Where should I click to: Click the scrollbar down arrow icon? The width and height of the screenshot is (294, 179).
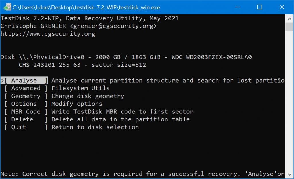coord(290,175)
